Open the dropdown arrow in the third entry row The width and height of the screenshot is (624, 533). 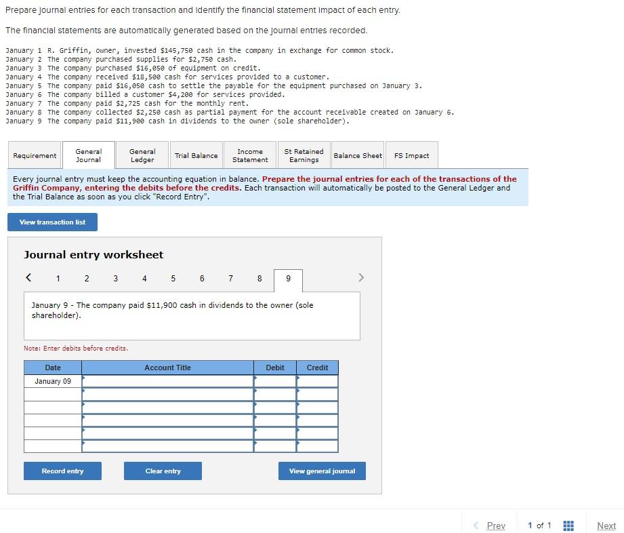tap(84, 407)
